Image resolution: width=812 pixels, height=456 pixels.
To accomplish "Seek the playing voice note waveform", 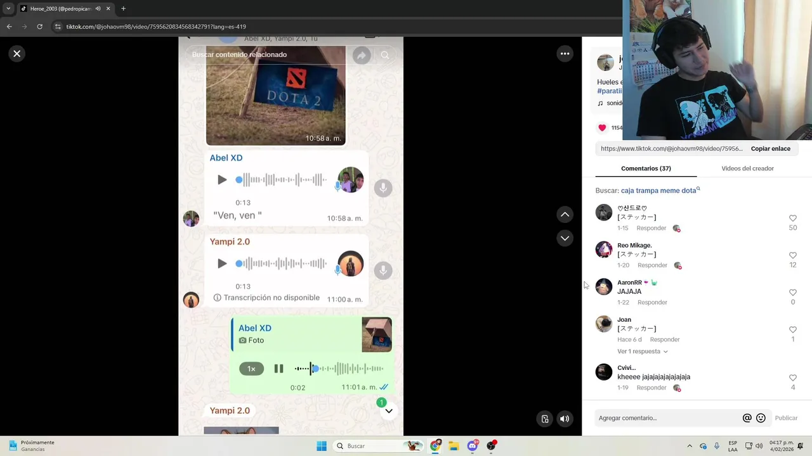I will coord(339,369).
